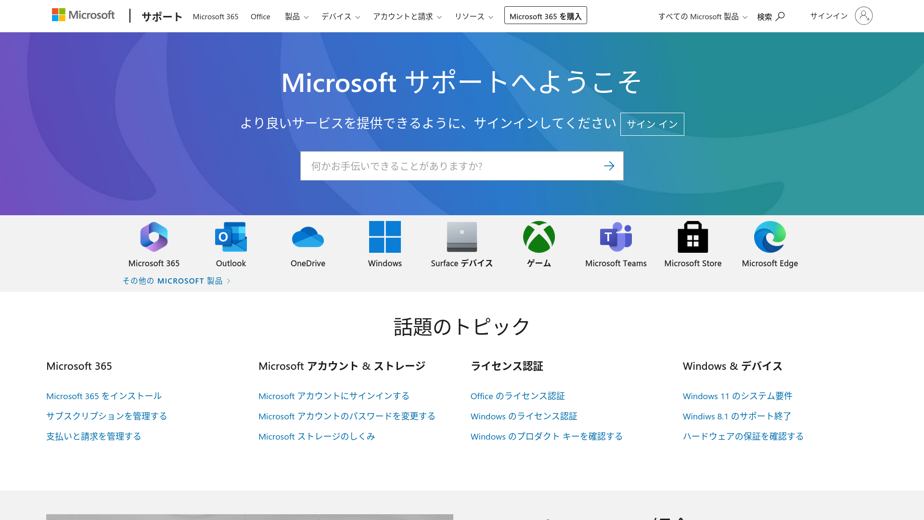Open Windows のライセンス認証 link
The image size is (924, 520).
(524, 416)
